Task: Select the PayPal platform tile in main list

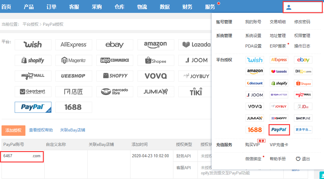Action: [33, 107]
